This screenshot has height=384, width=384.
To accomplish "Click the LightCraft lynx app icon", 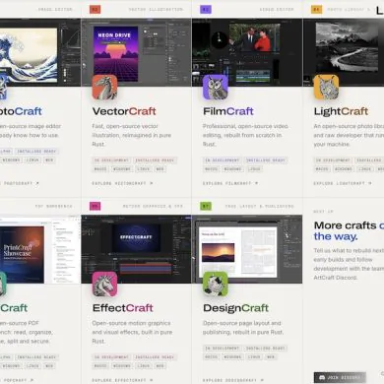I will 326,88.
